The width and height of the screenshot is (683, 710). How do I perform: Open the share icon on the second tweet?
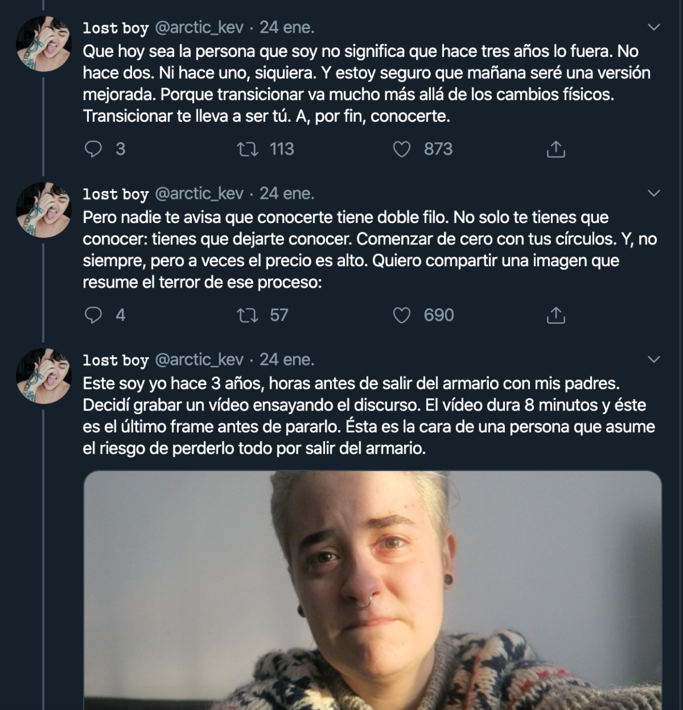[556, 316]
